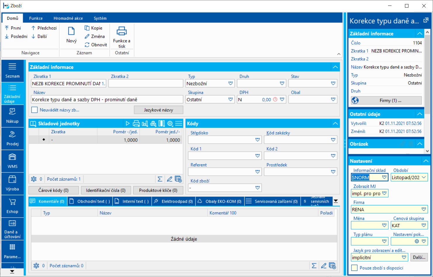Open the Servisovaná zařízení (0) tab

273,201
